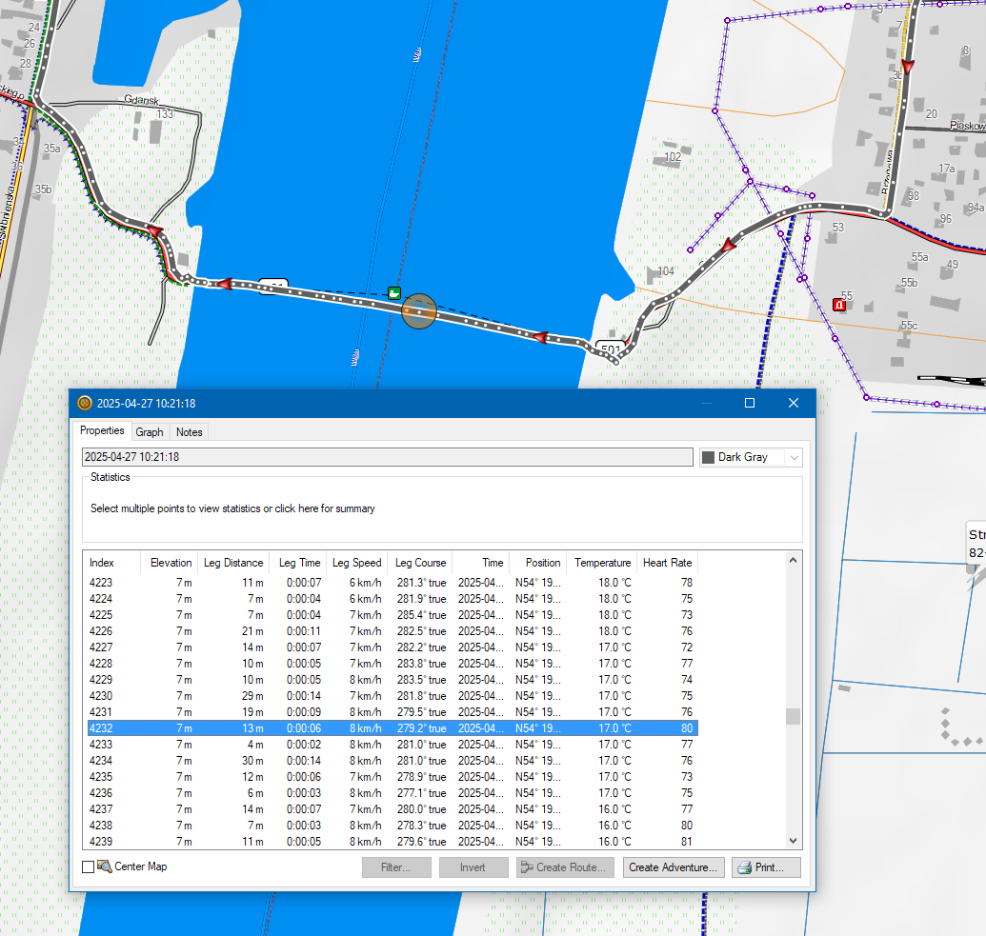Select the orange highlighted track point circle

coord(418,311)
